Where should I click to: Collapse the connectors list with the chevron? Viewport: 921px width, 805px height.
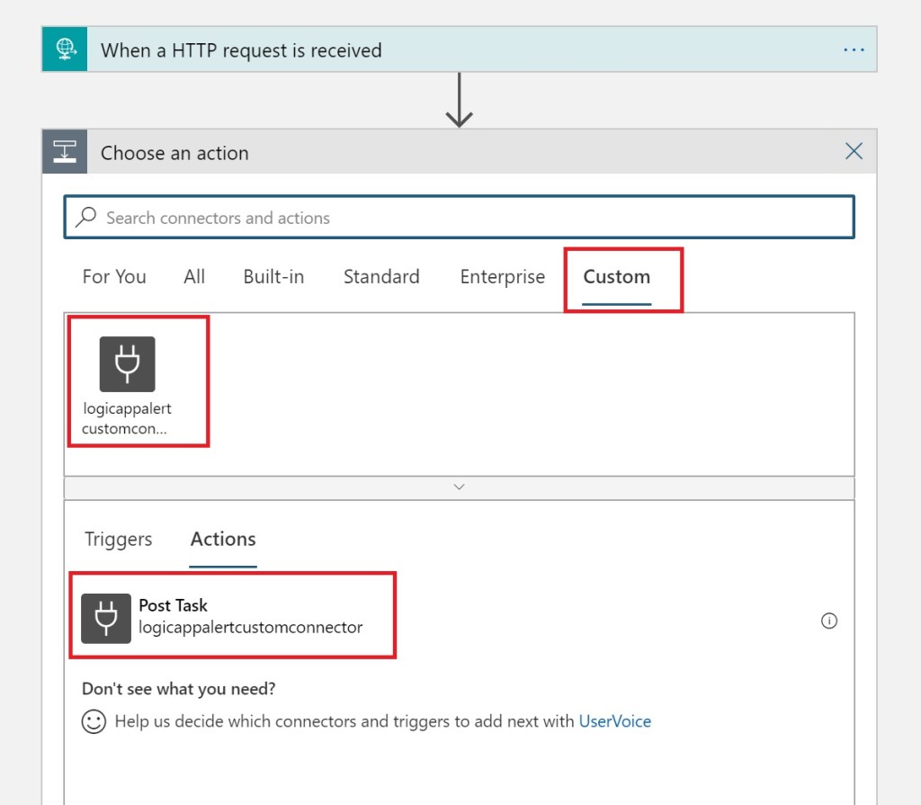459,487
